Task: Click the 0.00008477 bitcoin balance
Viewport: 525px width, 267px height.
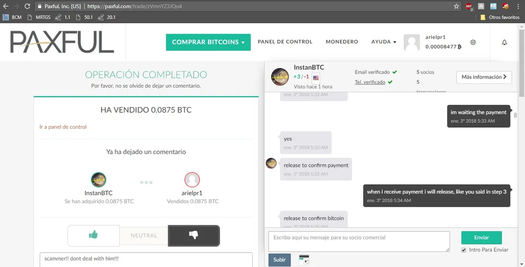Action: point(443,47)
